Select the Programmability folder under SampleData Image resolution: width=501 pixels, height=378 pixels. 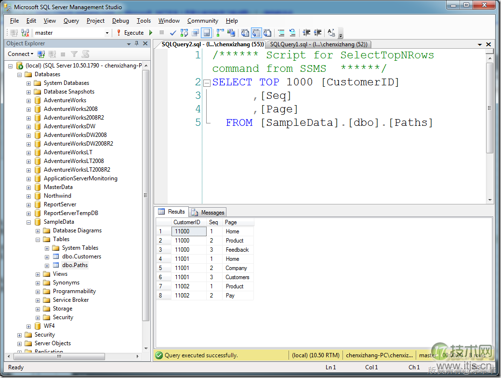(x=74, y=291)
